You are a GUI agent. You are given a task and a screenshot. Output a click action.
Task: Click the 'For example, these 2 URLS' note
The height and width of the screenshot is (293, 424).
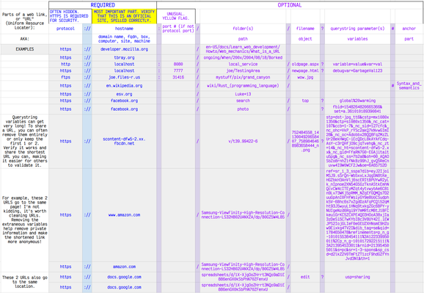point(25,220)
